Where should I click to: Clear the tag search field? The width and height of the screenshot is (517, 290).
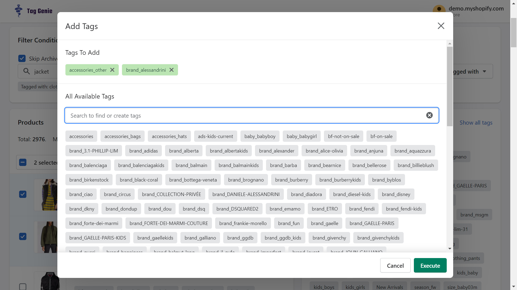coord(429,115)
